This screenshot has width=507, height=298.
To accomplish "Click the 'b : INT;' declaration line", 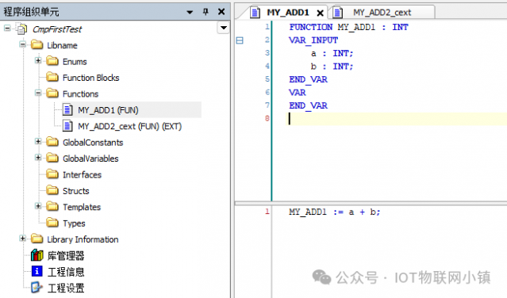I will tap(332, 67).
